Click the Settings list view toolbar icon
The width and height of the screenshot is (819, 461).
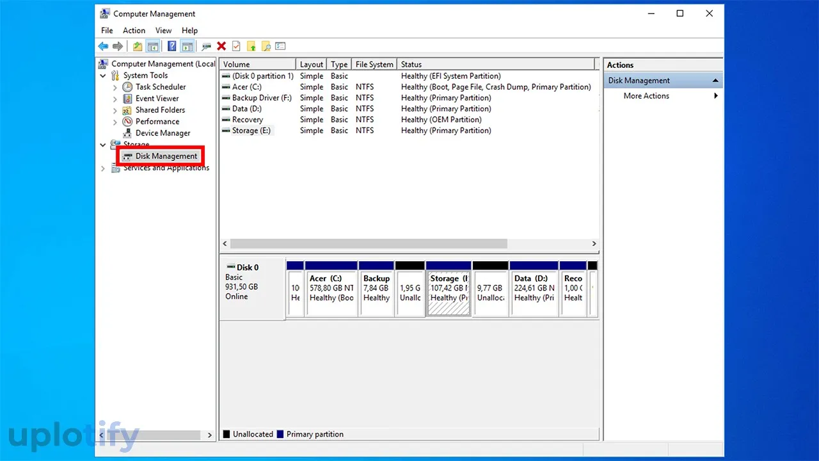(x=280, y=46)
